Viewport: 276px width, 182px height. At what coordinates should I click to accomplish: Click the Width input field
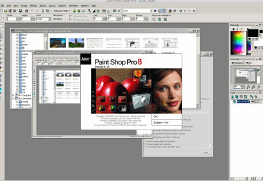pos(12,19)
